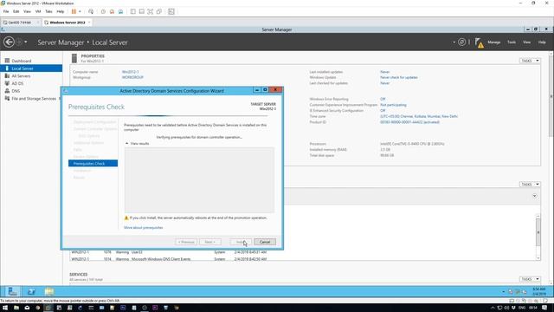
Task: Click host Mail taskbar icon
Action: point(27,308)
